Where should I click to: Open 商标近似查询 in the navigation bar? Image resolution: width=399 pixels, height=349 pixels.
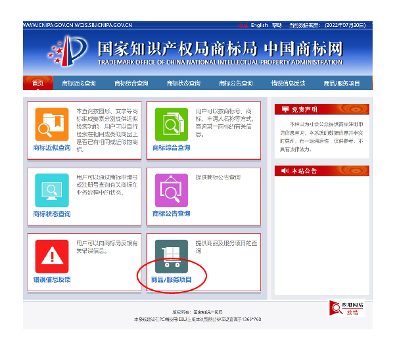pyautogui.click(x=79, y=83)
